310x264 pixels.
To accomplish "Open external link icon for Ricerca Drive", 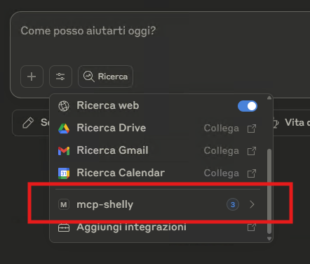I will coord(252,128).
